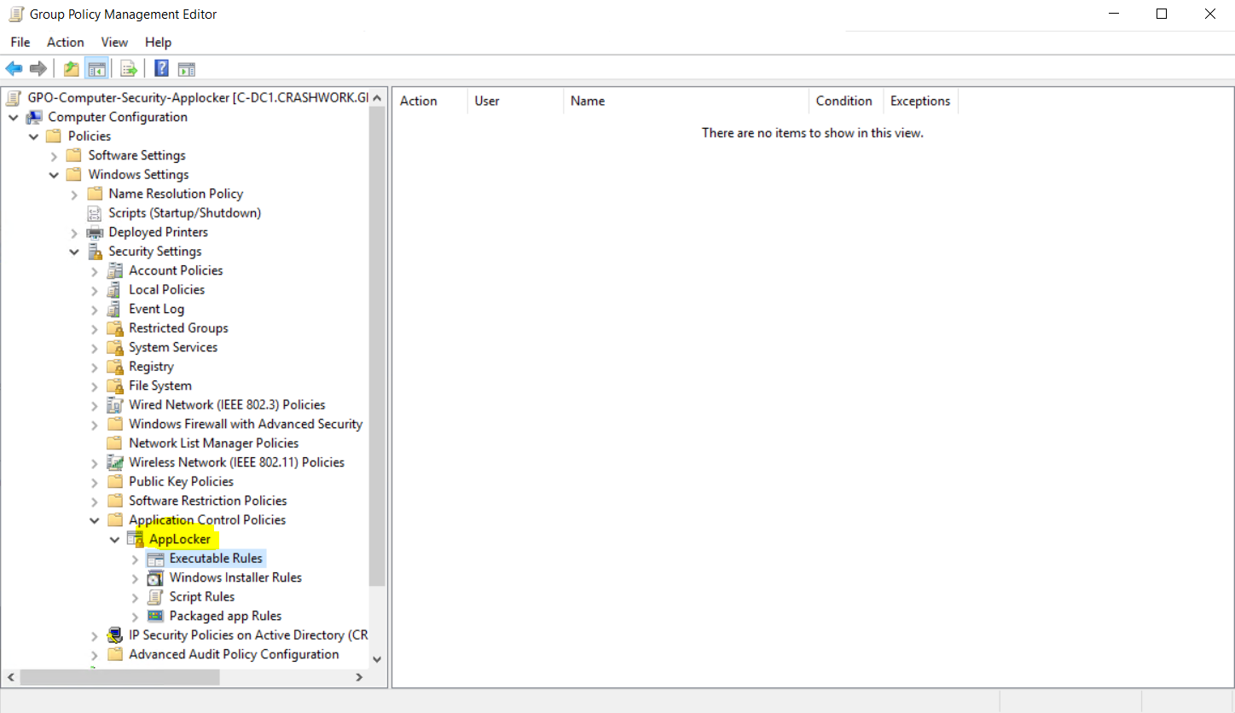The height and width of the screenshot is (713, 1235).
Task: Click the Scripts (Startup/Shutdown) icon
Action: pos(95,213)
